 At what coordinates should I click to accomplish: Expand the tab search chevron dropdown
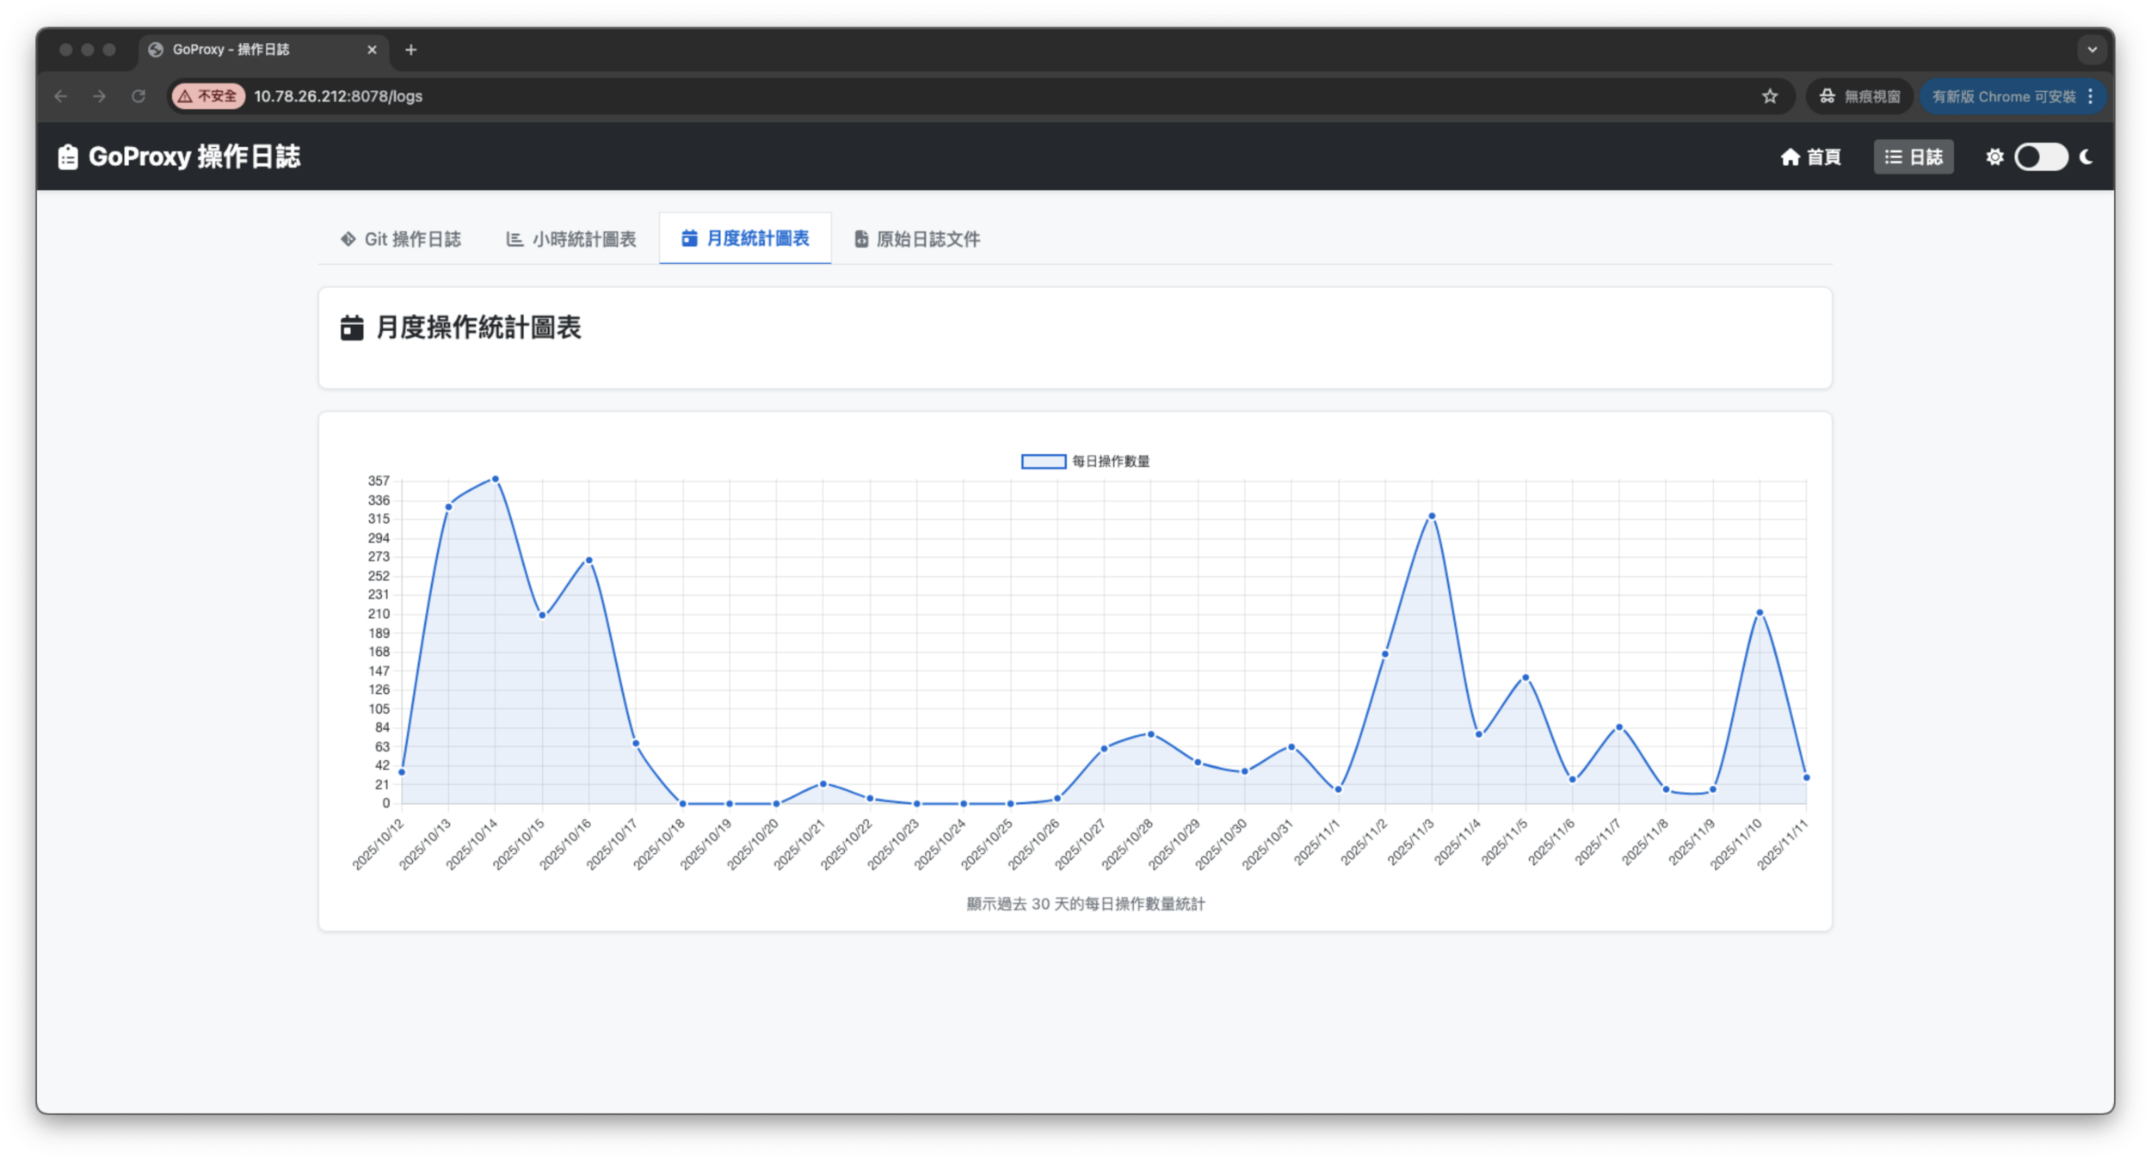pyautogui.click(x=2092, y=50)
